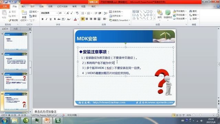Image resolution: width=220 pixels, height=124 pixels.
Task: Click Reset slide (重设) icon
Action: pyautogui.click(x=31, y=16)
